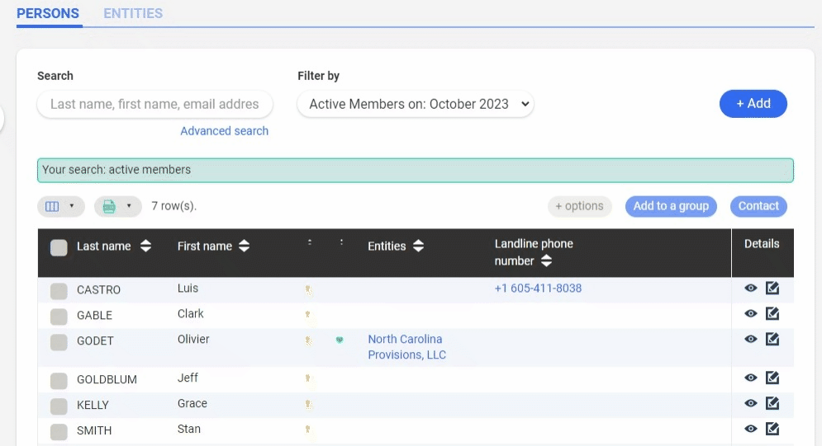Select the GODET row checkbox
The width and height of the screenshot is (822, 446).
(59, 342)
